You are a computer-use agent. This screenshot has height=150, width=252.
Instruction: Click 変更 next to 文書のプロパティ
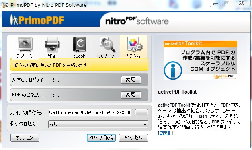pyautogui.click(x=131, y=80)
